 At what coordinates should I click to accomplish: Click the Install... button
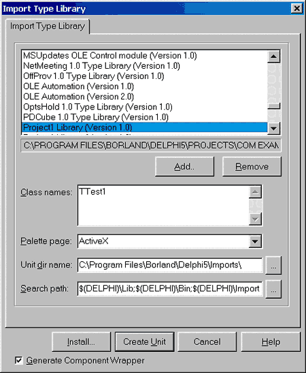(x=81, y=342)
